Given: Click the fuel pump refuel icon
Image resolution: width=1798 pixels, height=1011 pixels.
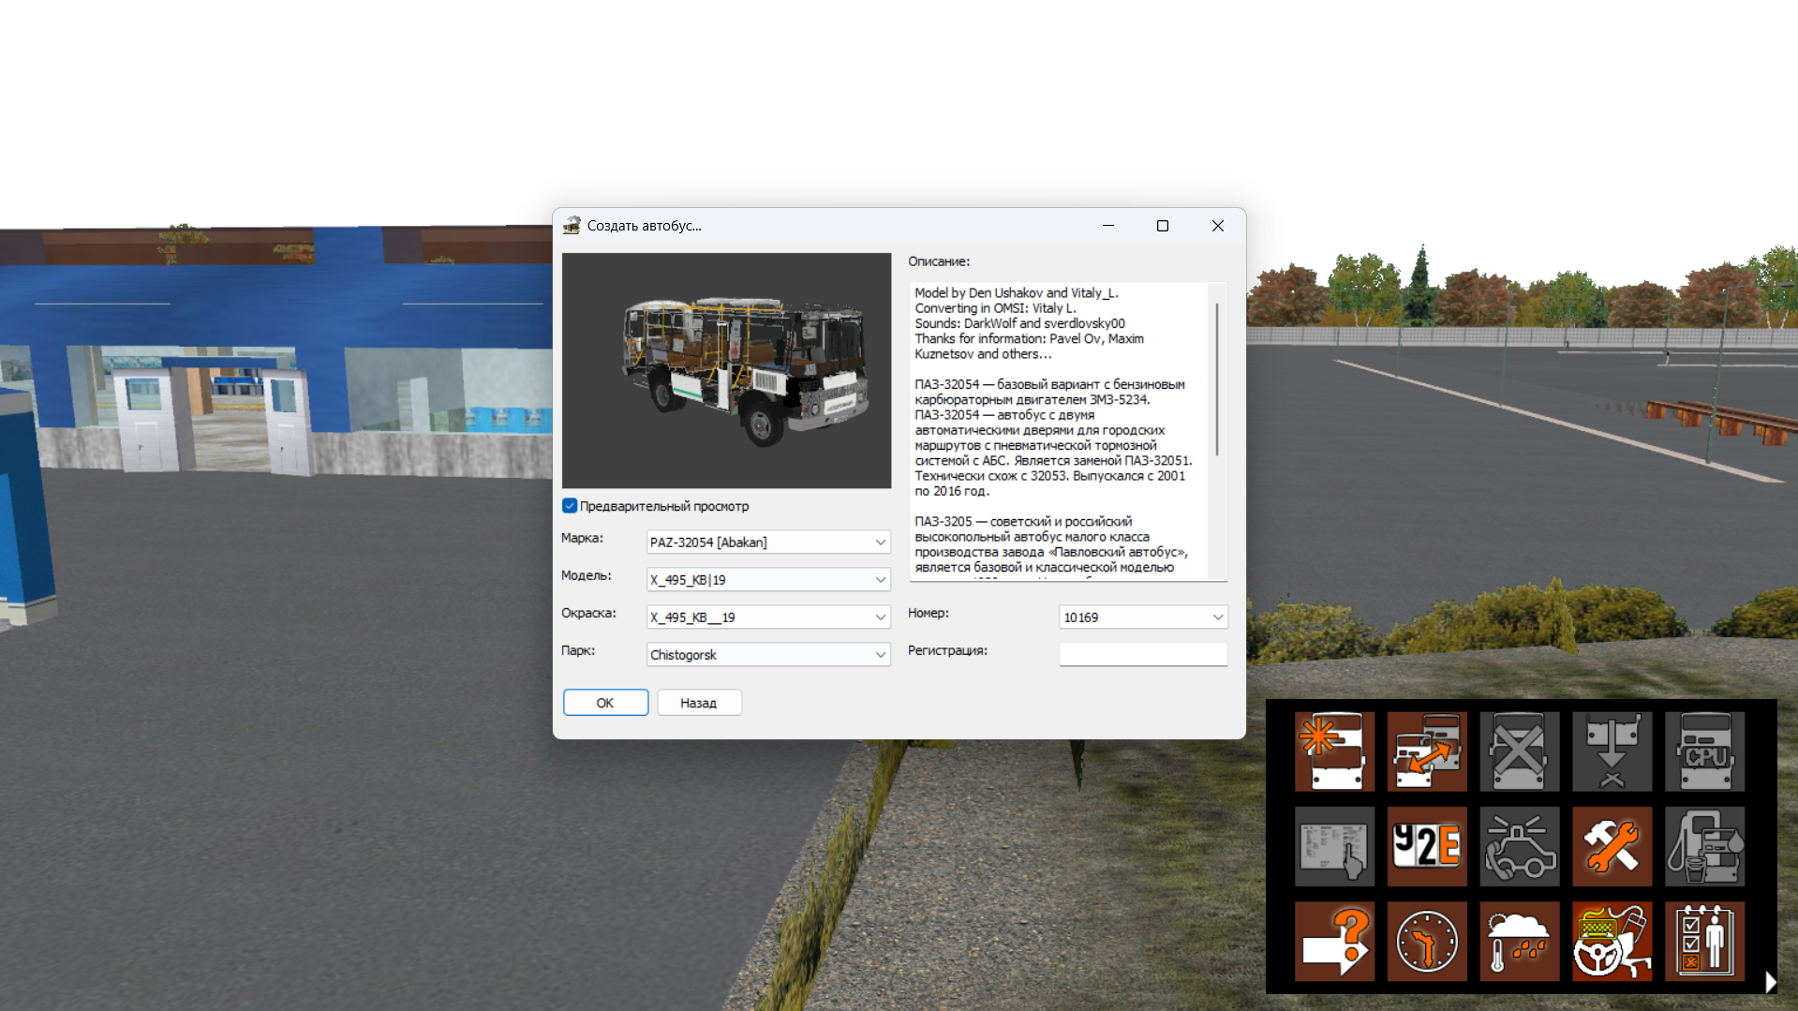Looking at the screenshot, I should (1704, 846).
